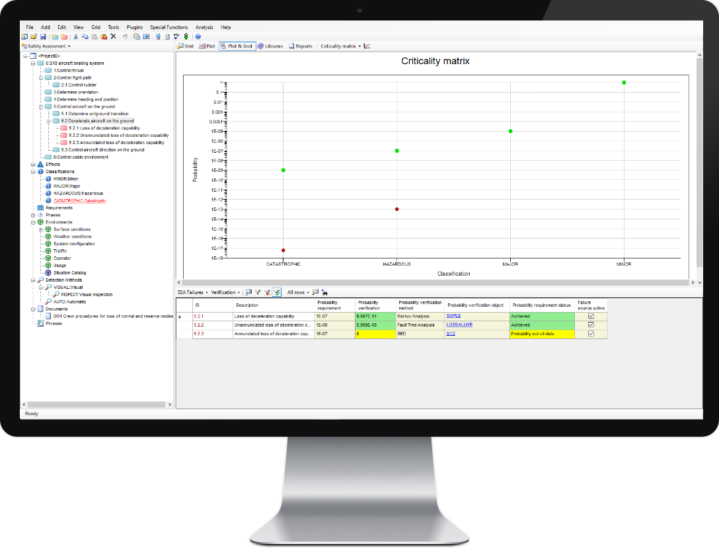Click the Delete X toolbar icon
Image resolution: width=719 pixels, height=548 pixels.
click(x=113, y=36)
